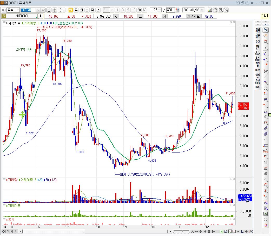Select the 60 interval button

coord(145,10)
